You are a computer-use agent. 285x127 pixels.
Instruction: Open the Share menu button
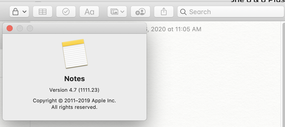(164, 12)
